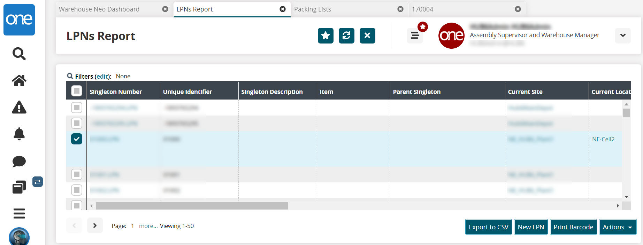Click the New LPN button
643x245 pixels.
[x=531, y=227]
